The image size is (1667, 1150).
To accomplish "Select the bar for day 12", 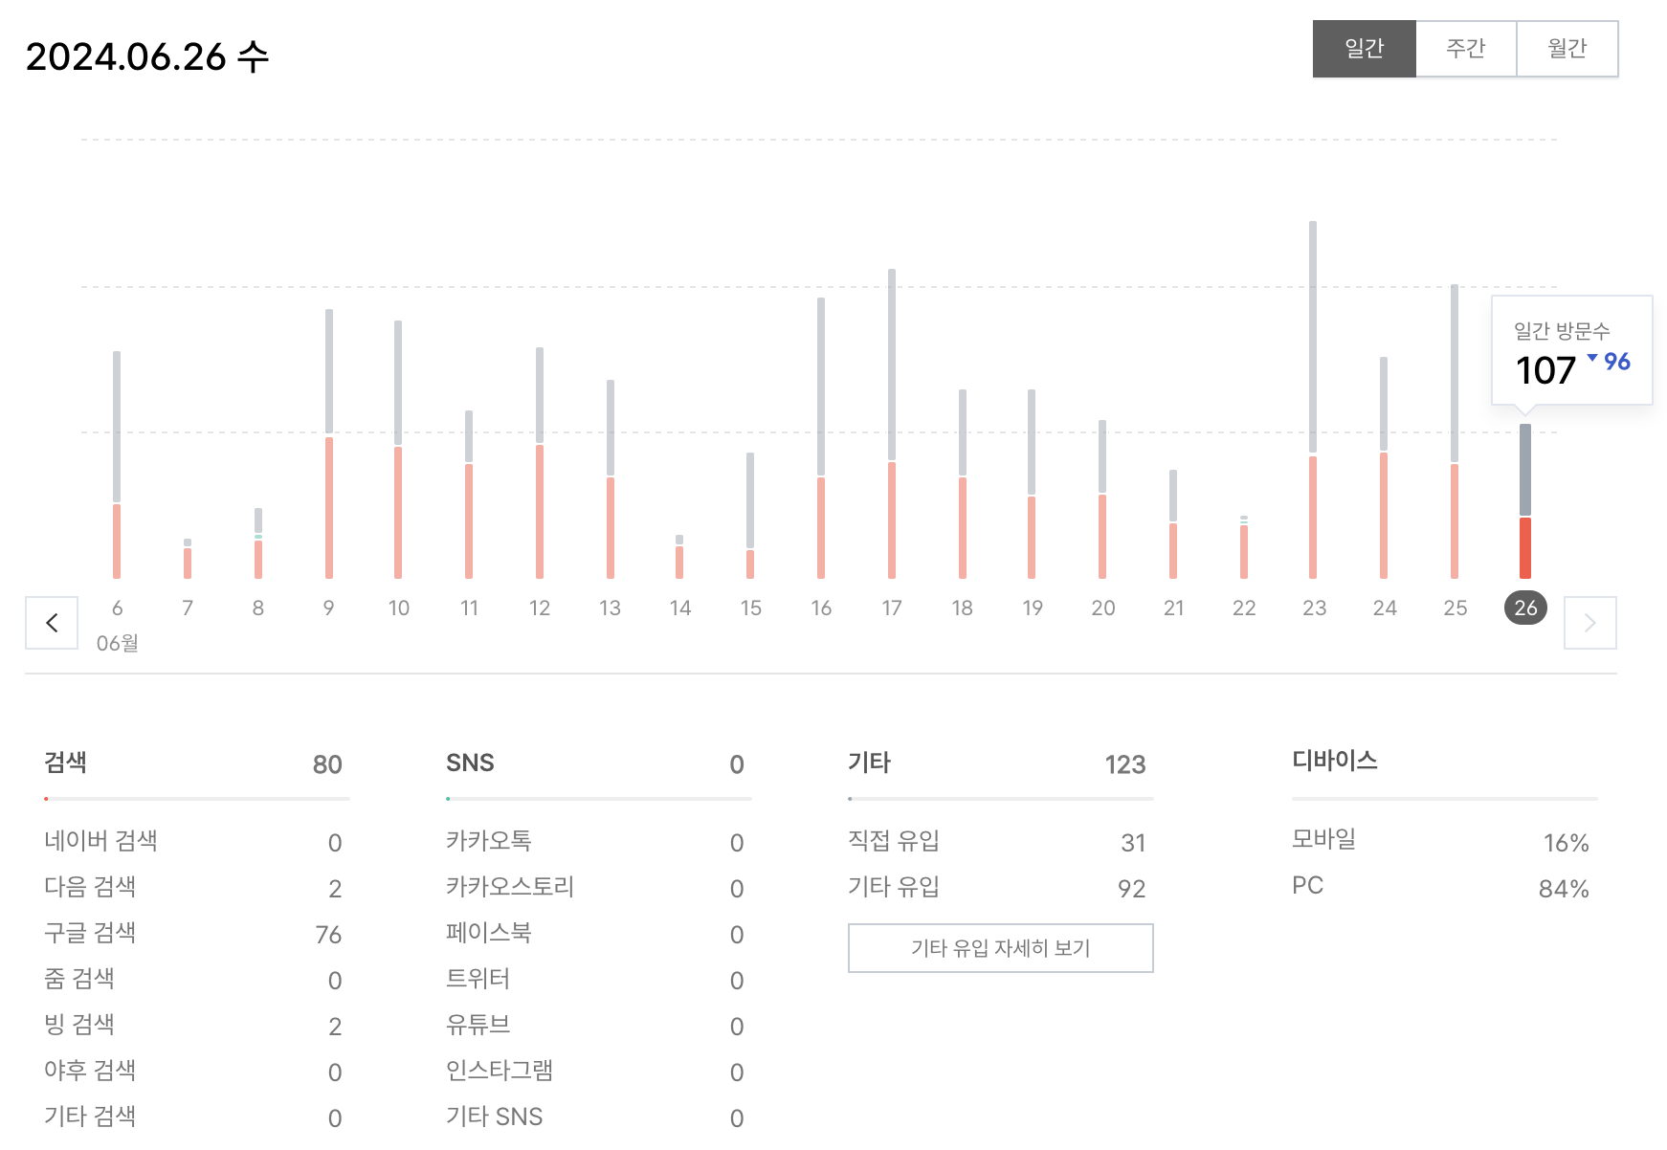I will click(x=540, y=463).
